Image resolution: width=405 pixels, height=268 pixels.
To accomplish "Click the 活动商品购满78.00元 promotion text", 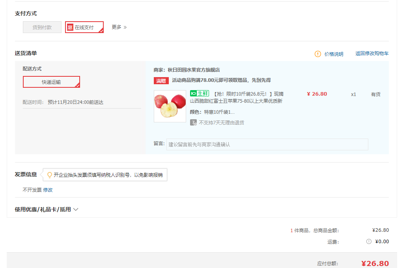I will tap(221, 80).
